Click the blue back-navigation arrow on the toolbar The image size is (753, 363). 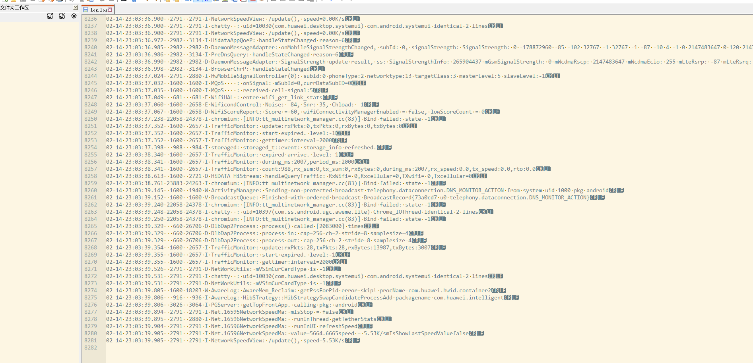click(331, 2)
